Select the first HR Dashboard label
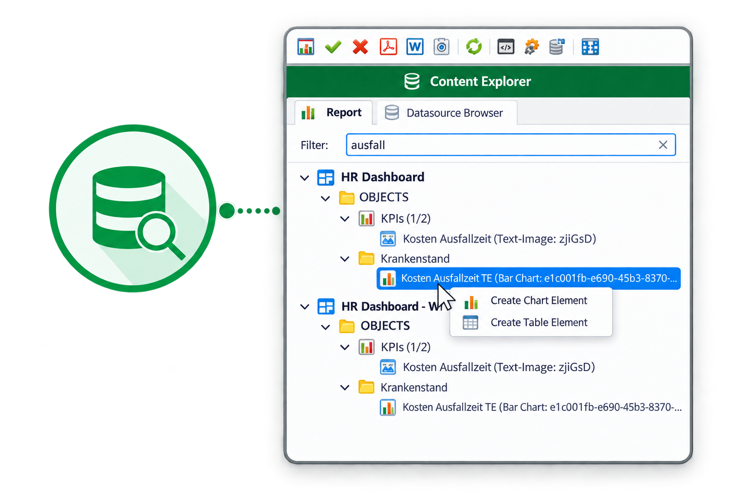The image size is (748, 498). click(x=383, y=177)
